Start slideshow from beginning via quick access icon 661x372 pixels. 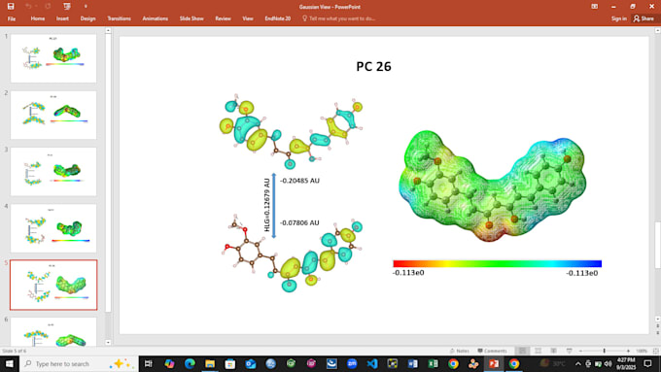pyautogui.click(x=67, y=7)
